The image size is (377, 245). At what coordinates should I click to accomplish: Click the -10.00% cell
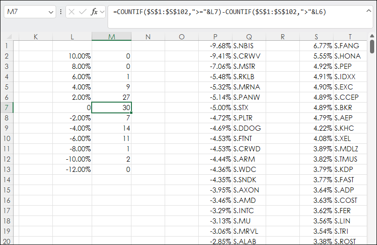pyautogui.click(x=72, y=159)
